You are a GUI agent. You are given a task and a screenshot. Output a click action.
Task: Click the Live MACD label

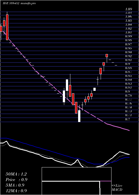tap(117, 188)
